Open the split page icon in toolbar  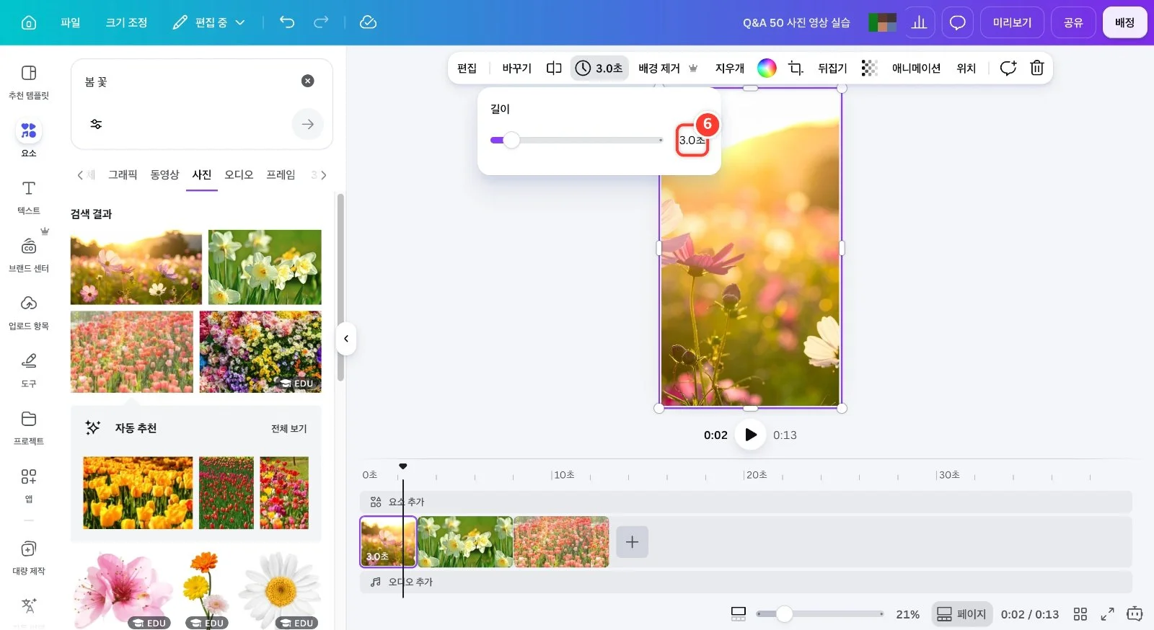pyautogui.click(x=554, y=68)
